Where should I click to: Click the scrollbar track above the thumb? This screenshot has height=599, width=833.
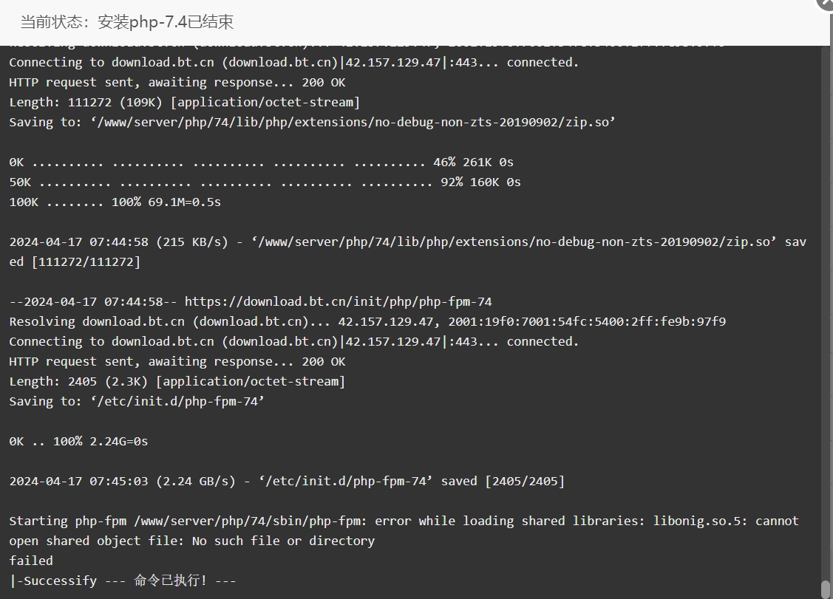pyautogui.click(x=826, y=313)
